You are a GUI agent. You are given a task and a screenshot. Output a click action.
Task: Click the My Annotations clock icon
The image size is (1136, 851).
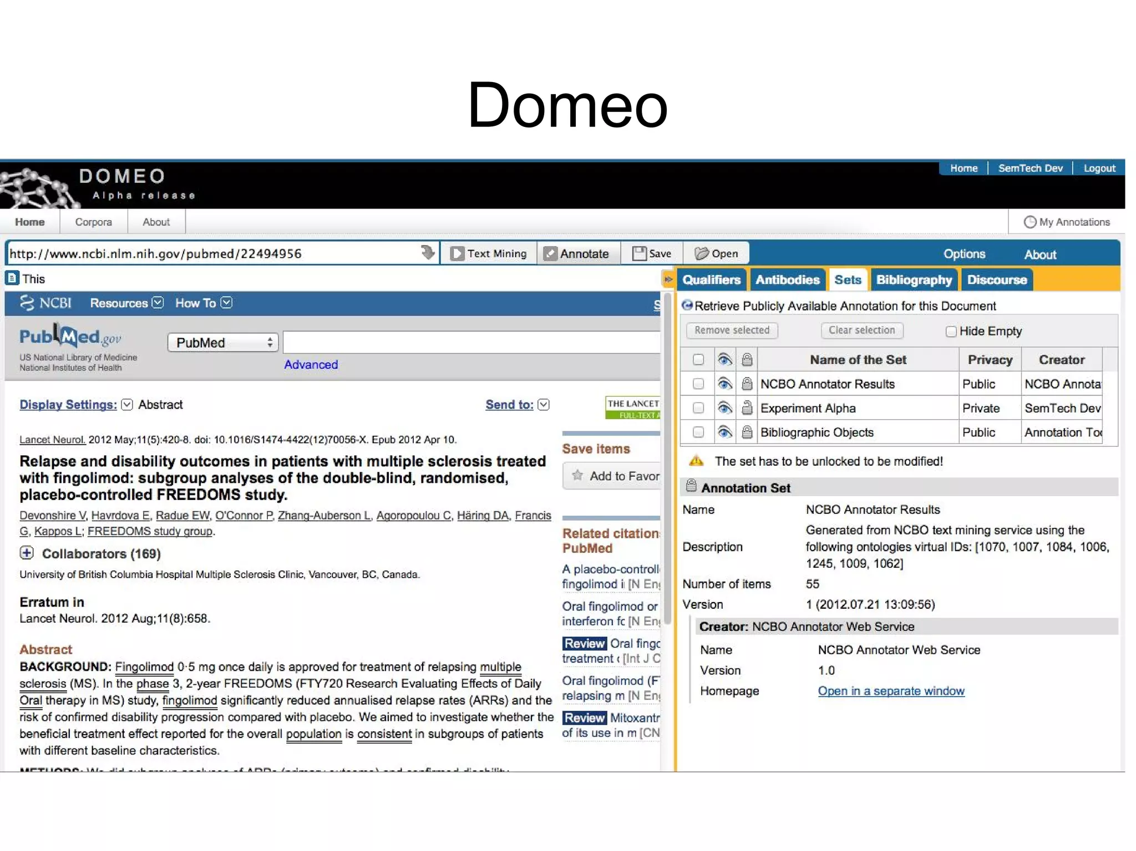1029,222
